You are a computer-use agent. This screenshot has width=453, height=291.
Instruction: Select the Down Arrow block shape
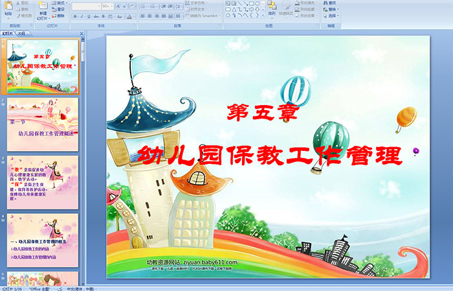click(x=257, y=9)
